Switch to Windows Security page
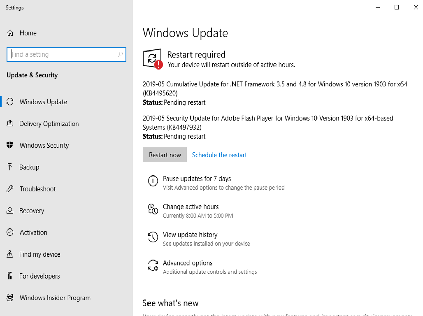 (44, 145)
